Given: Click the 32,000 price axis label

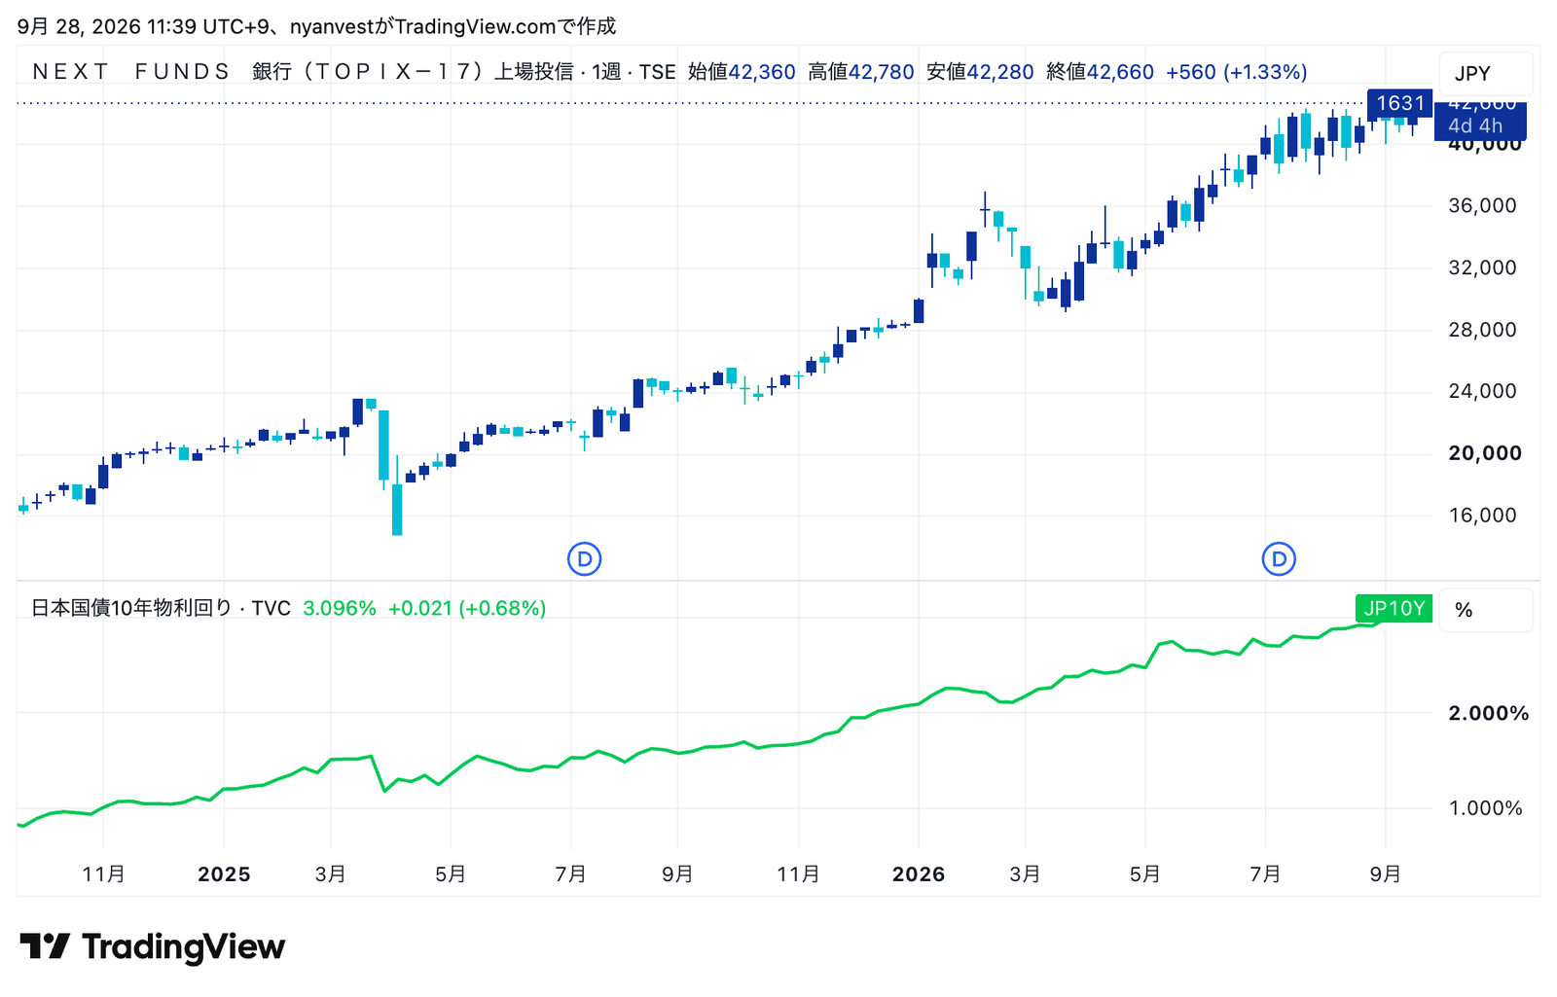Looking at the screenshot, I should (1483, 267).
